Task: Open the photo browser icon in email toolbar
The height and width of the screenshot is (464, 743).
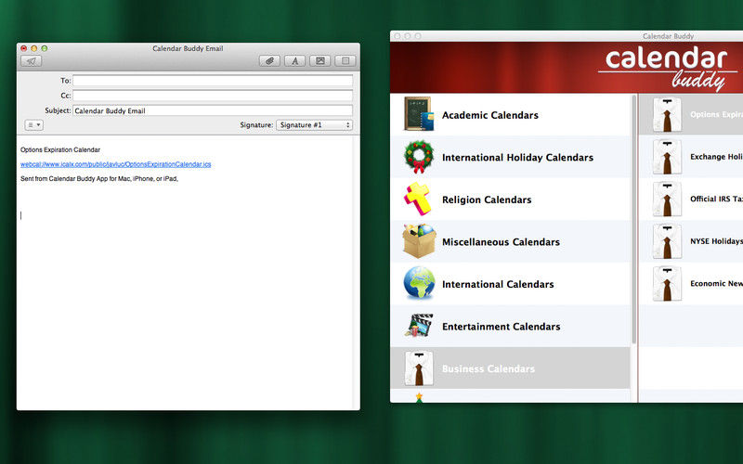Action: [x=319, y=60]
